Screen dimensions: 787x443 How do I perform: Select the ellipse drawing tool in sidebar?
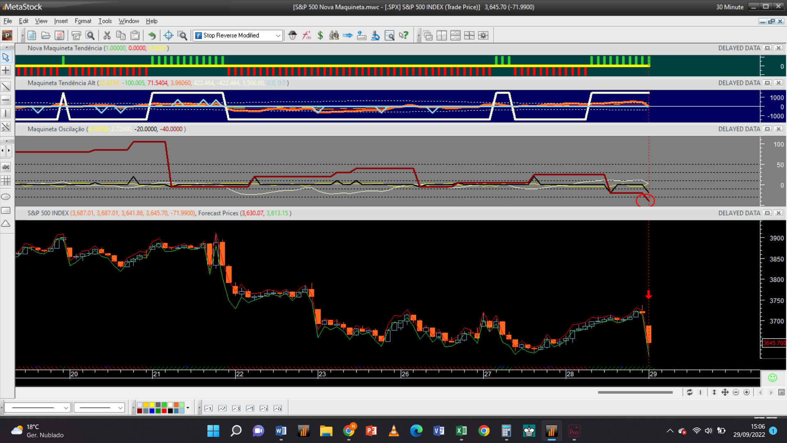(x=6, y=197)
